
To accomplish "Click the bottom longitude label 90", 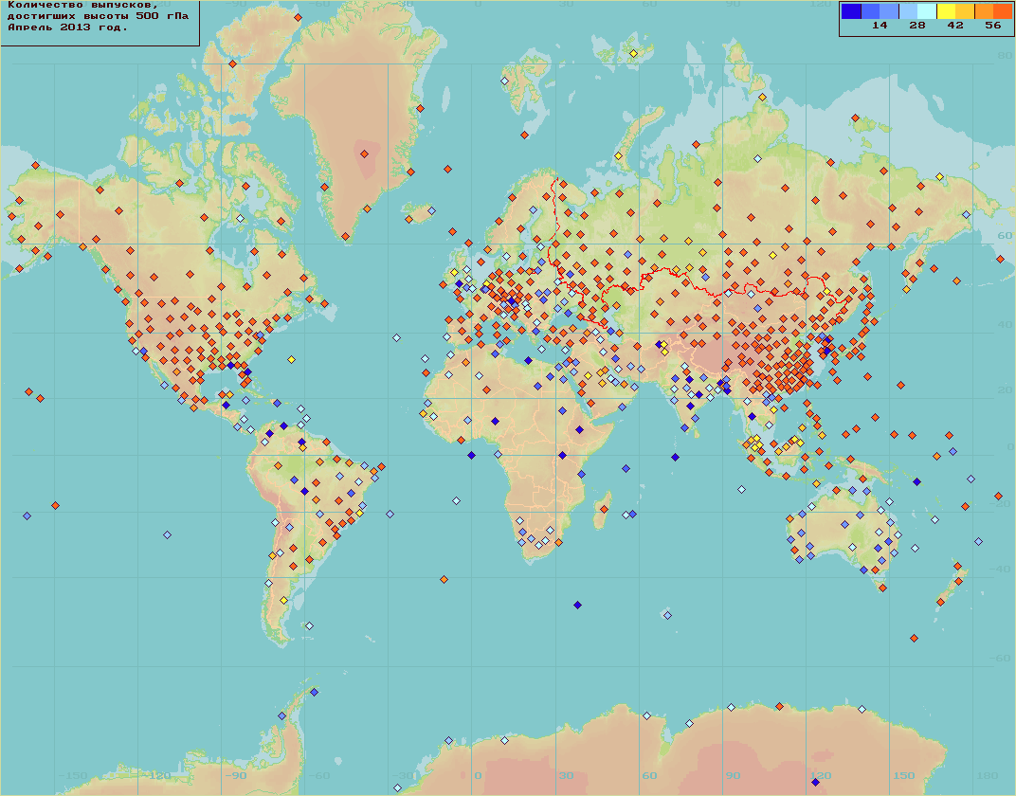I will coord(733,776).
